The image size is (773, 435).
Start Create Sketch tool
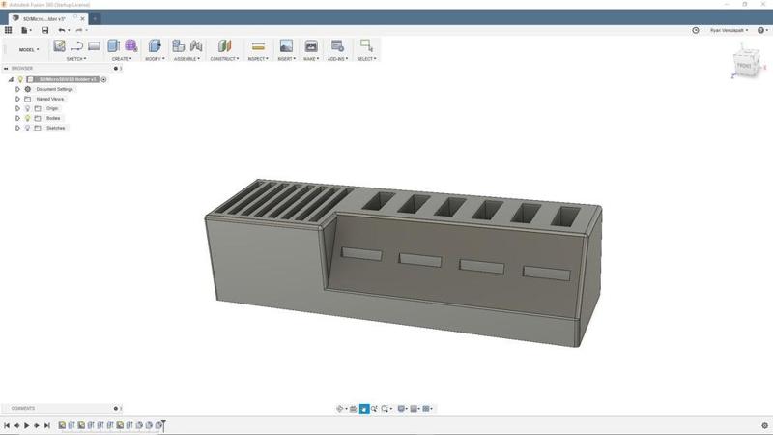coord(59,45)
